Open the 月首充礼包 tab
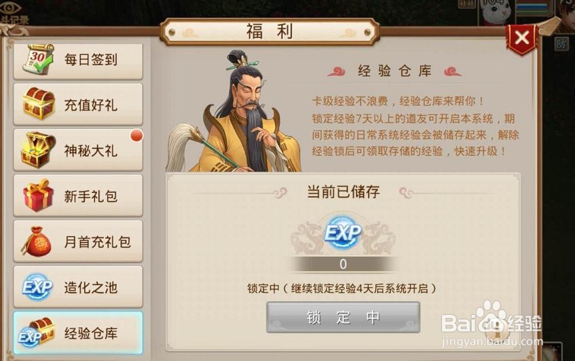575x361 pixels. click(x=78, y=242)
